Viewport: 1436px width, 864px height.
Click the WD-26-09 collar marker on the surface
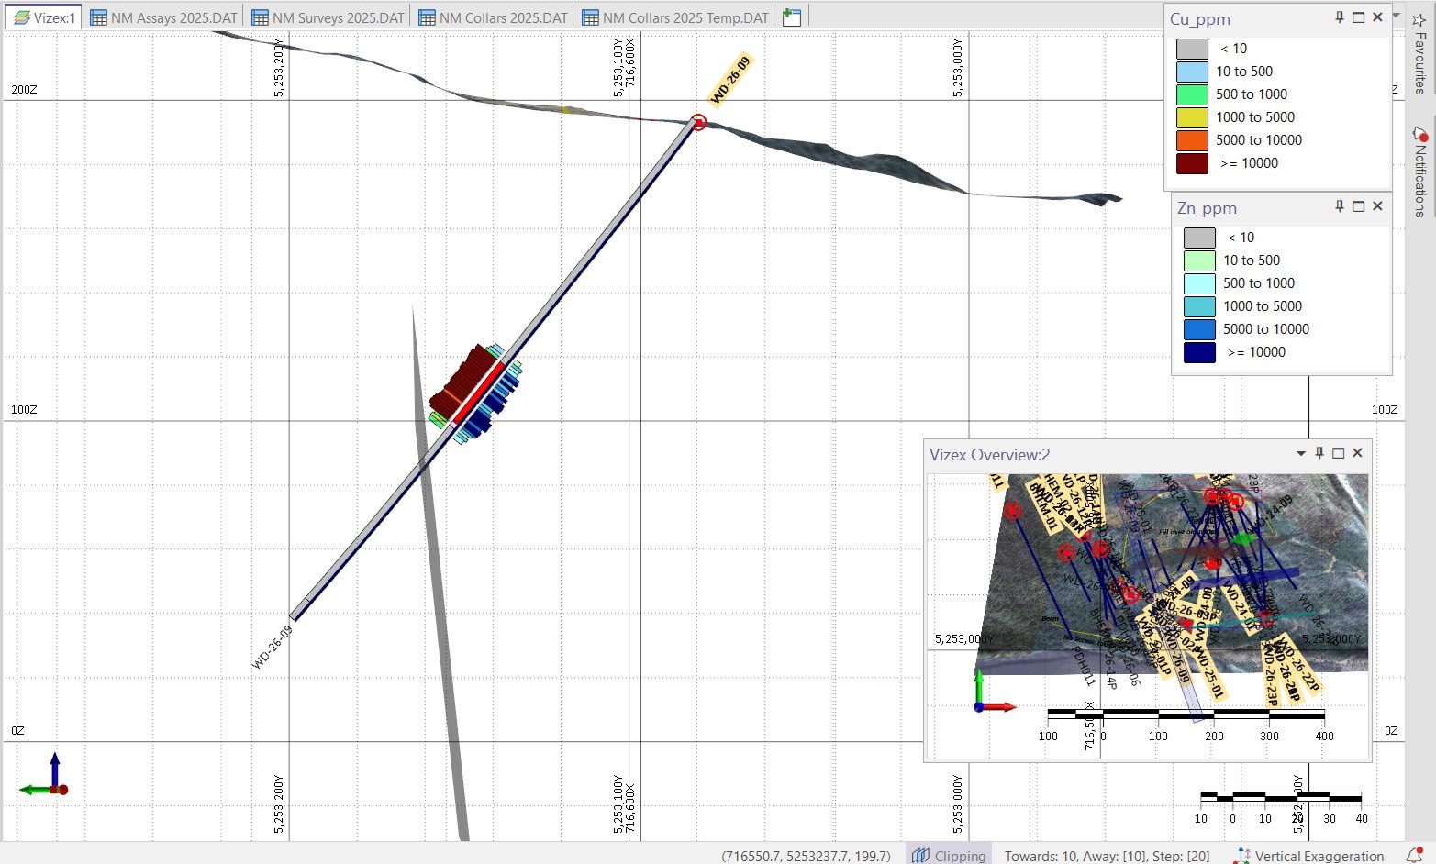point(698,122)
